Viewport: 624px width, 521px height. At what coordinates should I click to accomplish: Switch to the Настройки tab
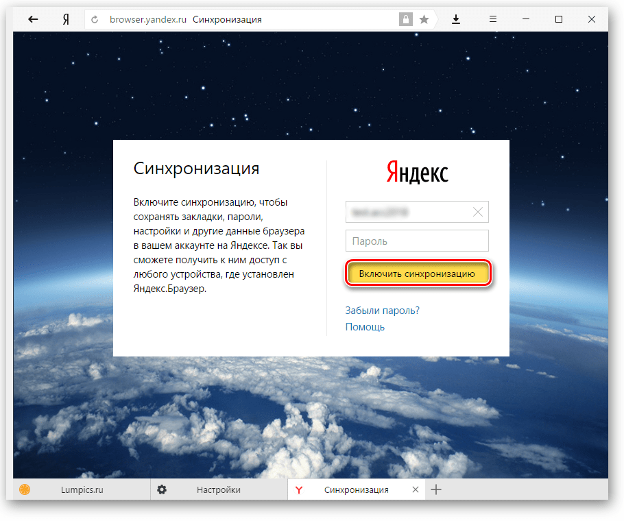click(219, 489)
